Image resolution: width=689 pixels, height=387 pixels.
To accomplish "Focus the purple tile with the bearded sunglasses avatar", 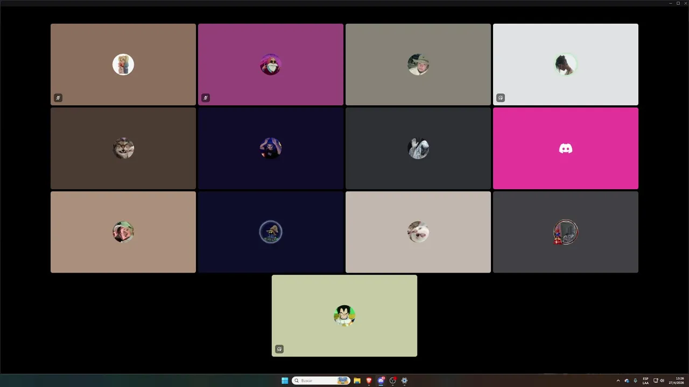I will pos(271,64).
